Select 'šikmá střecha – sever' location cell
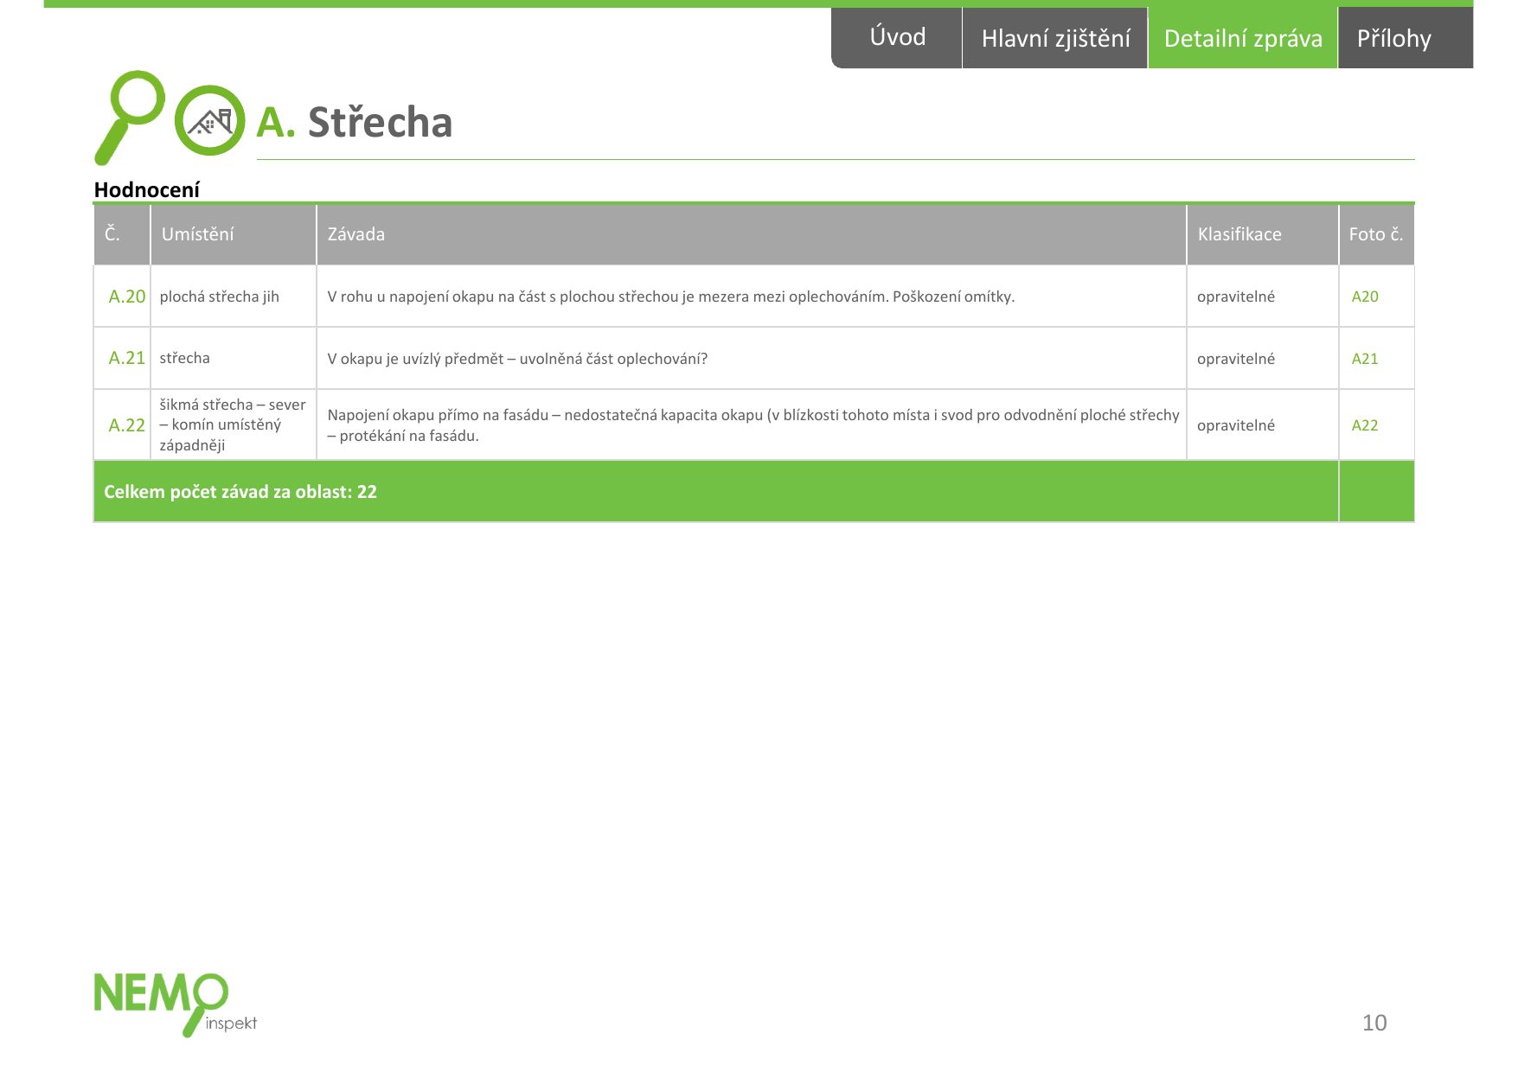The width and height of the screenshot is (1518, 1072). 234,424
